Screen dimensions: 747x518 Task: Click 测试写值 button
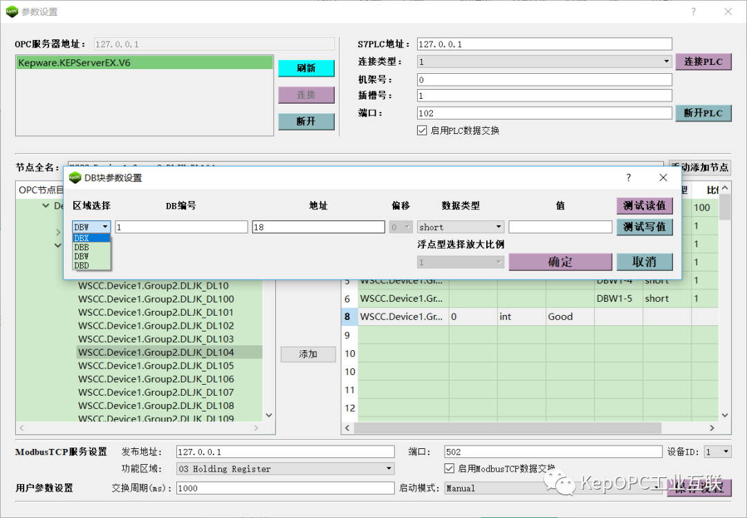[x=645, y=227]
